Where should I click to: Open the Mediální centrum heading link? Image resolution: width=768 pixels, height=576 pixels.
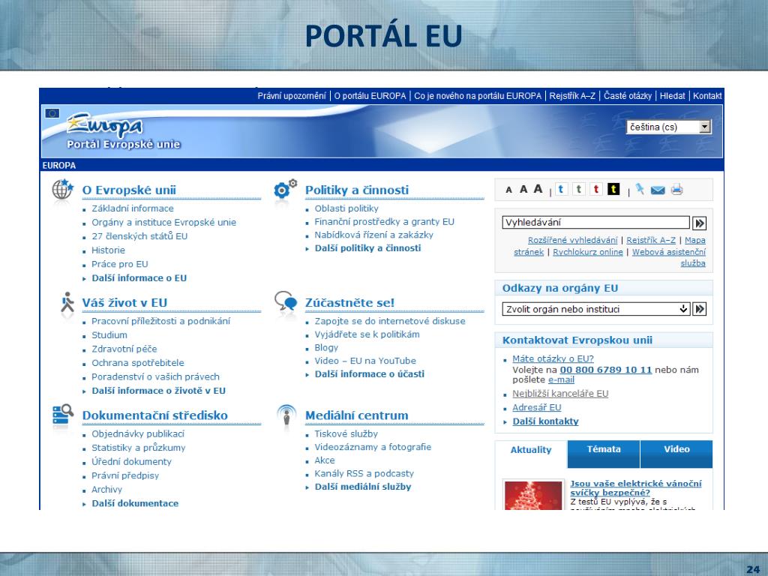point(356,415)
